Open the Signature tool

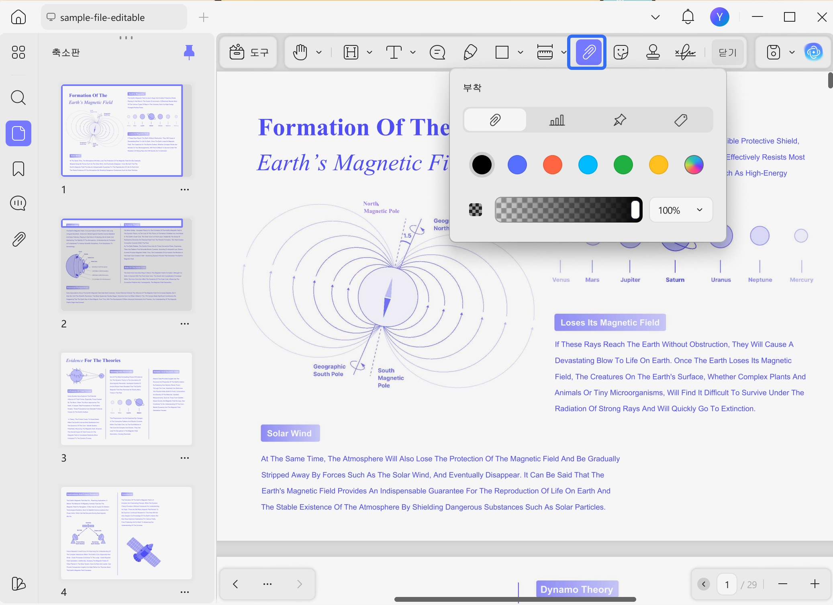click(x=685, y=52)
